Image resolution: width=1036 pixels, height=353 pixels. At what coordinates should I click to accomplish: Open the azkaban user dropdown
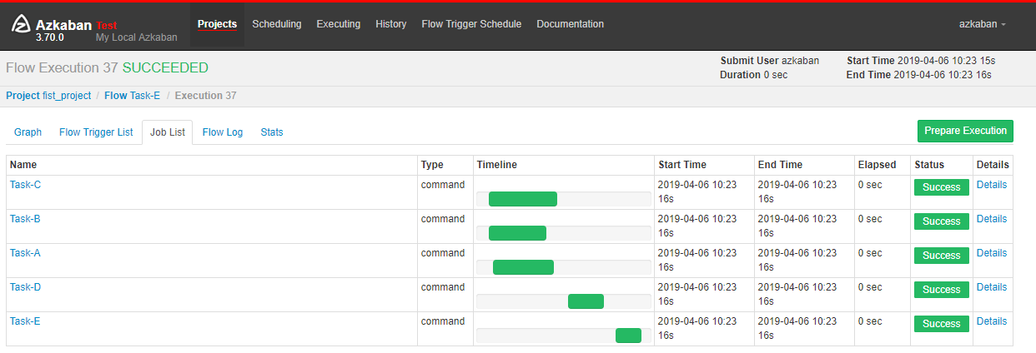(982, 24)
